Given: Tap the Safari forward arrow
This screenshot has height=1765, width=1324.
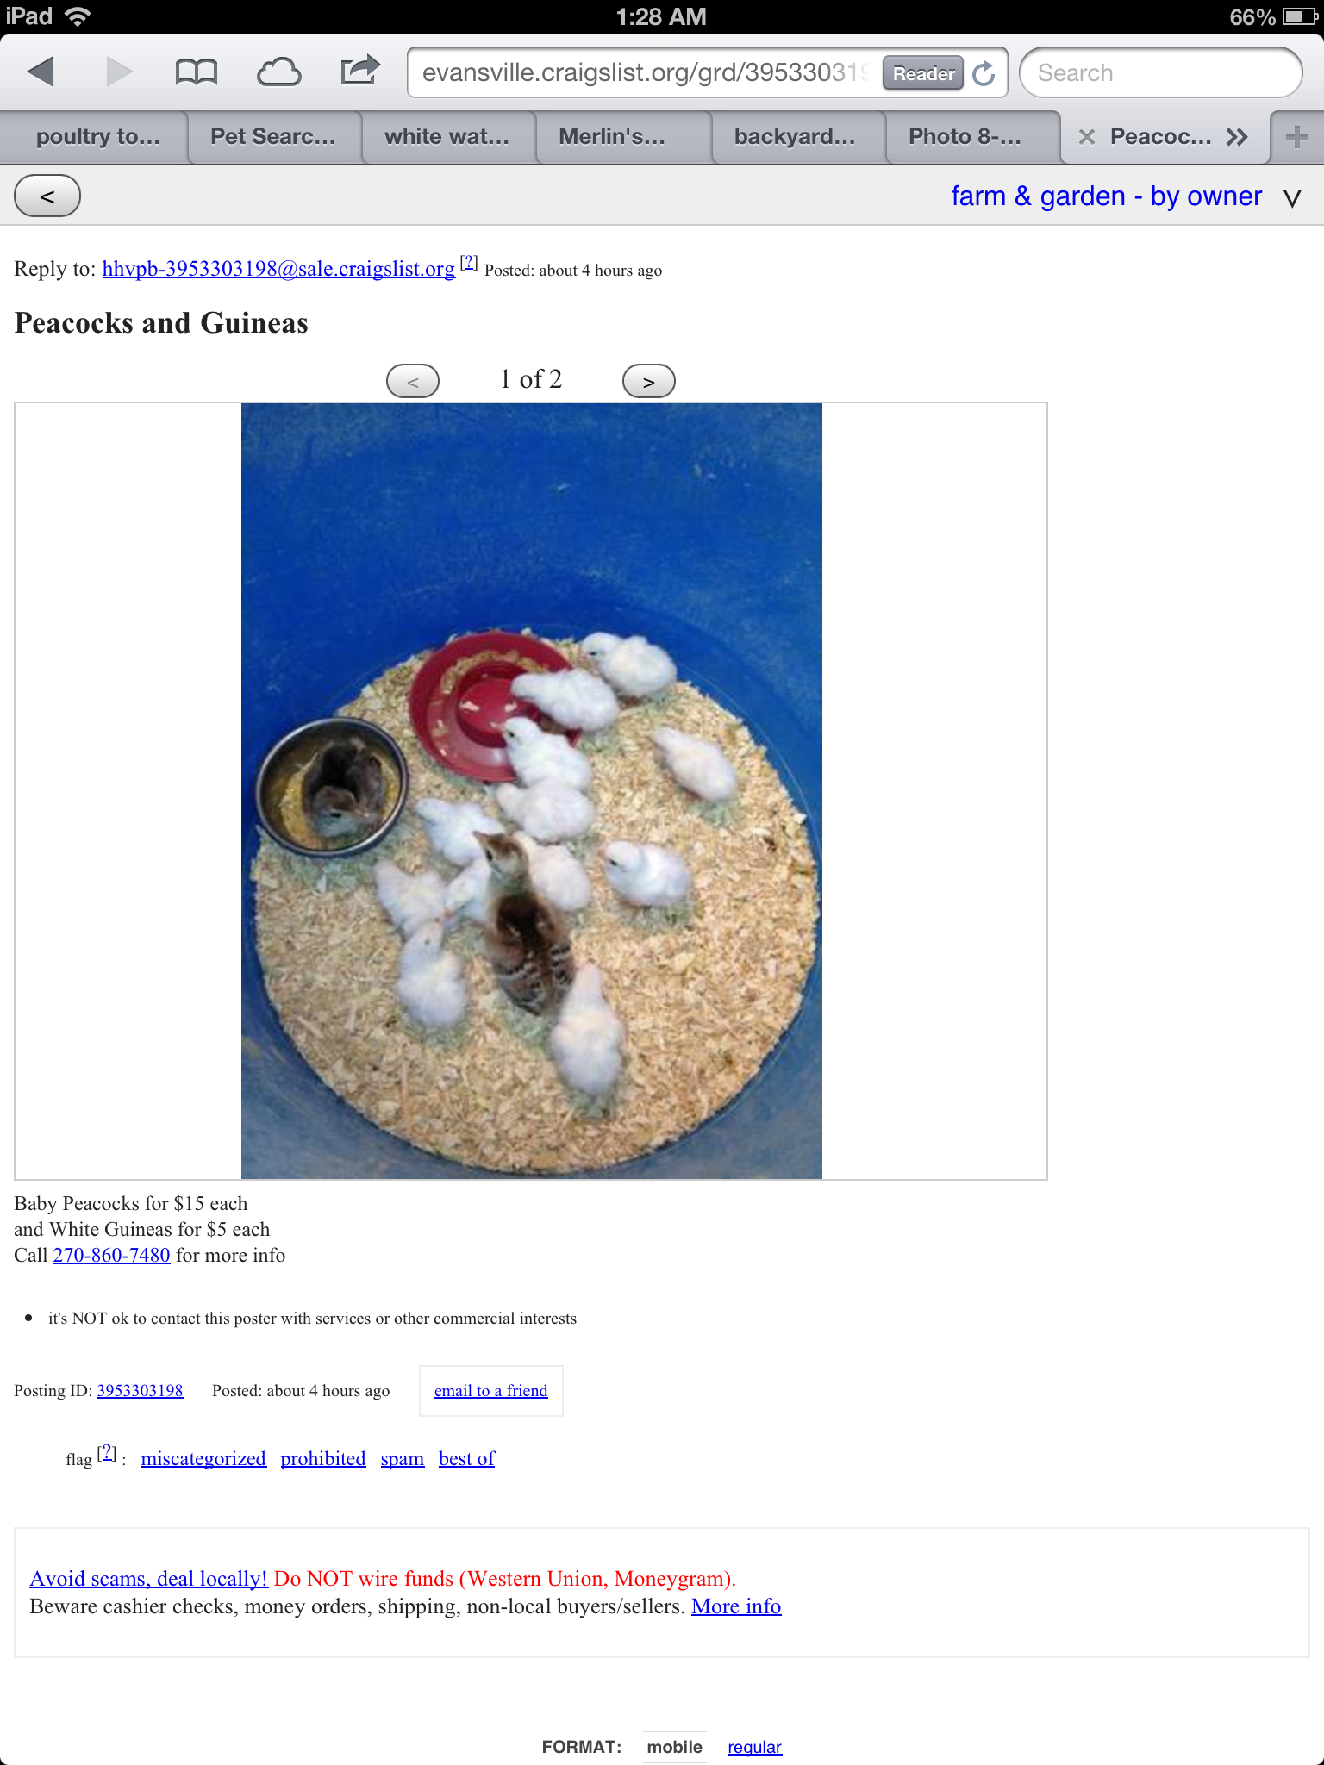Looking at the screenshot, I should pos(119,72).
